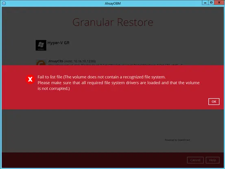
Task: Click the dimmed Cancel button
Action: 195,160
